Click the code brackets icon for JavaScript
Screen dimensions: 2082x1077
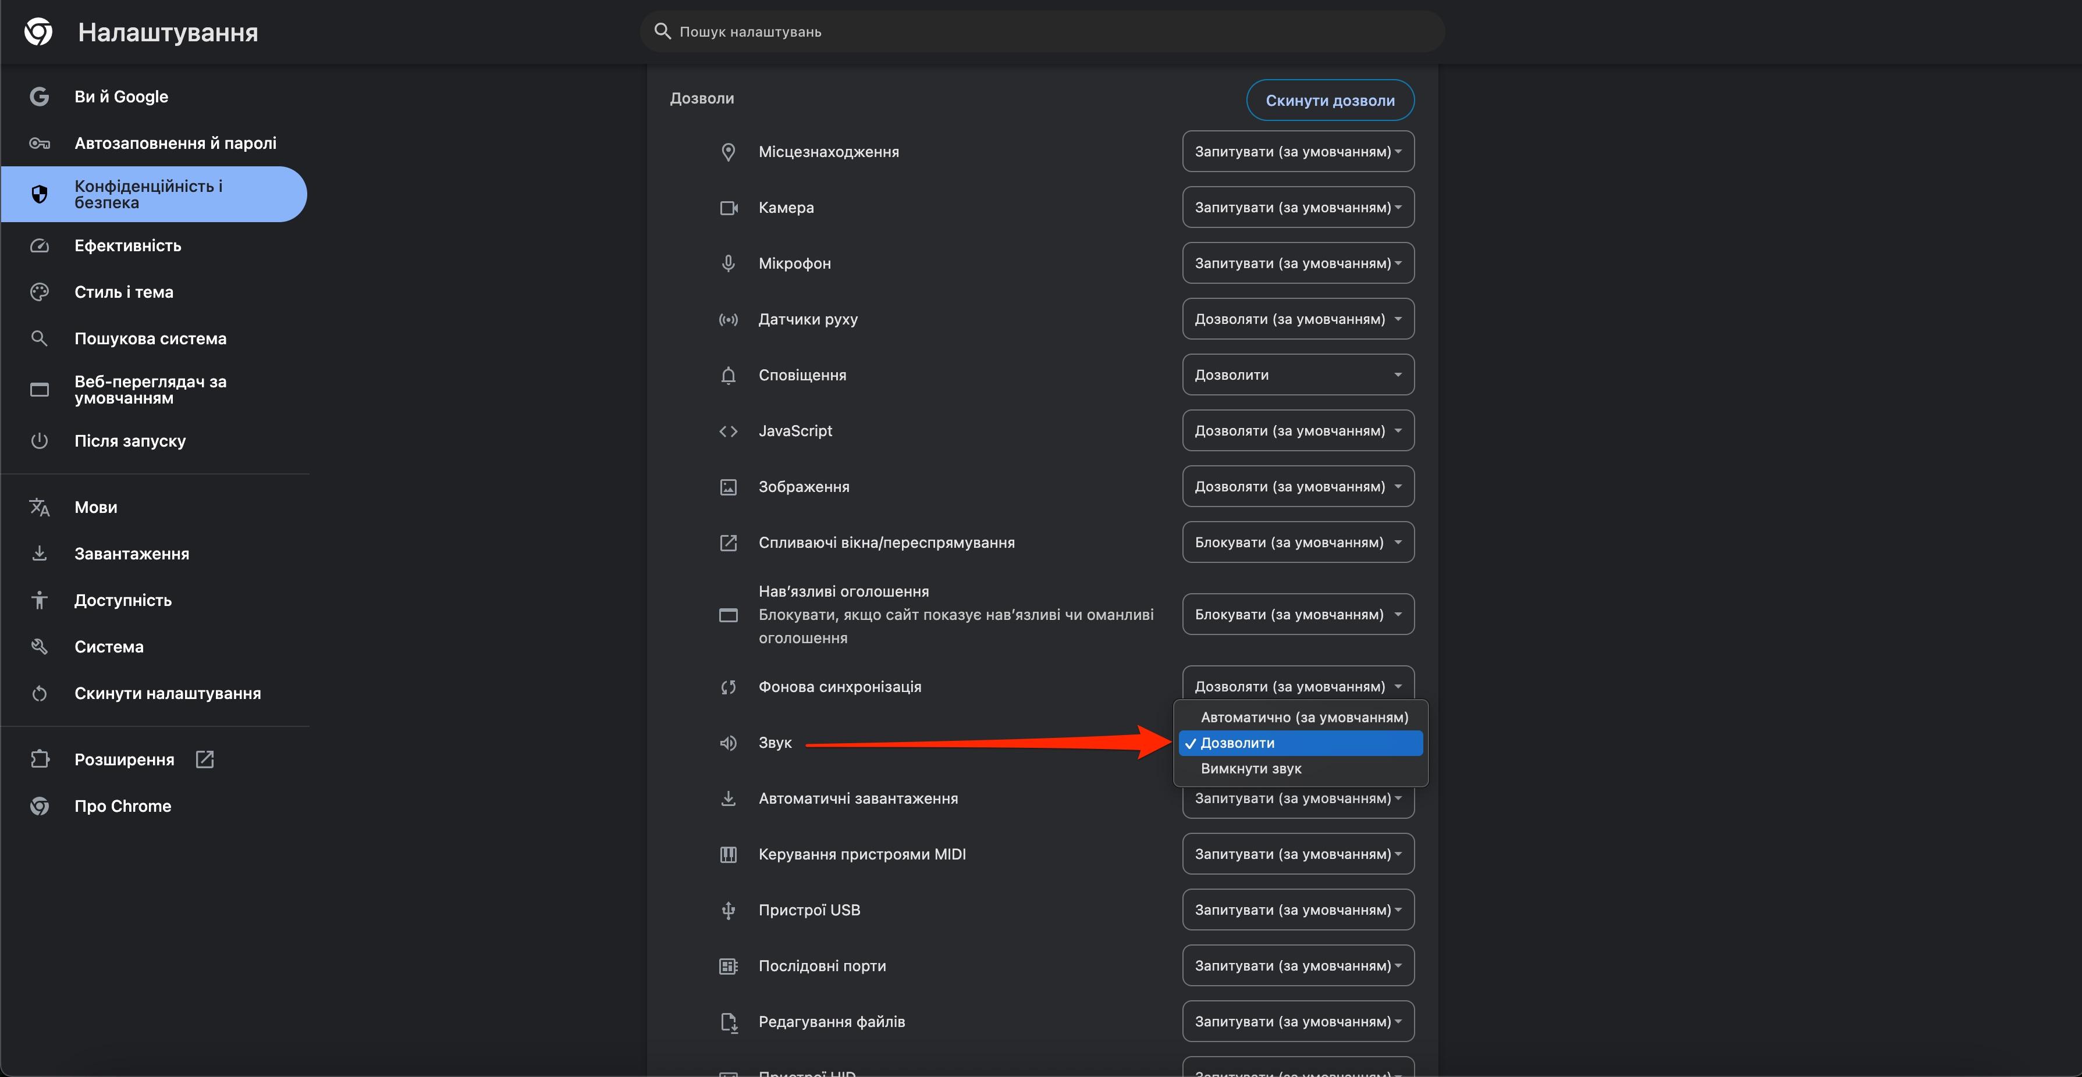pos(728,431)
